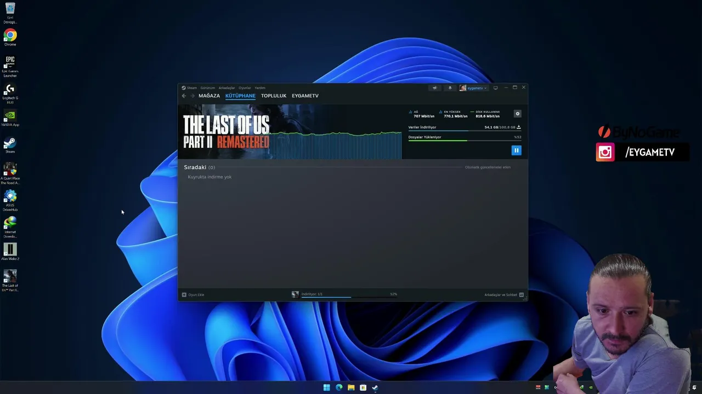Image resolution: width=702 pixels, height=394 pixels.
Task: Click Kuyrukta indirme yok text
Action: coord(210,177)
